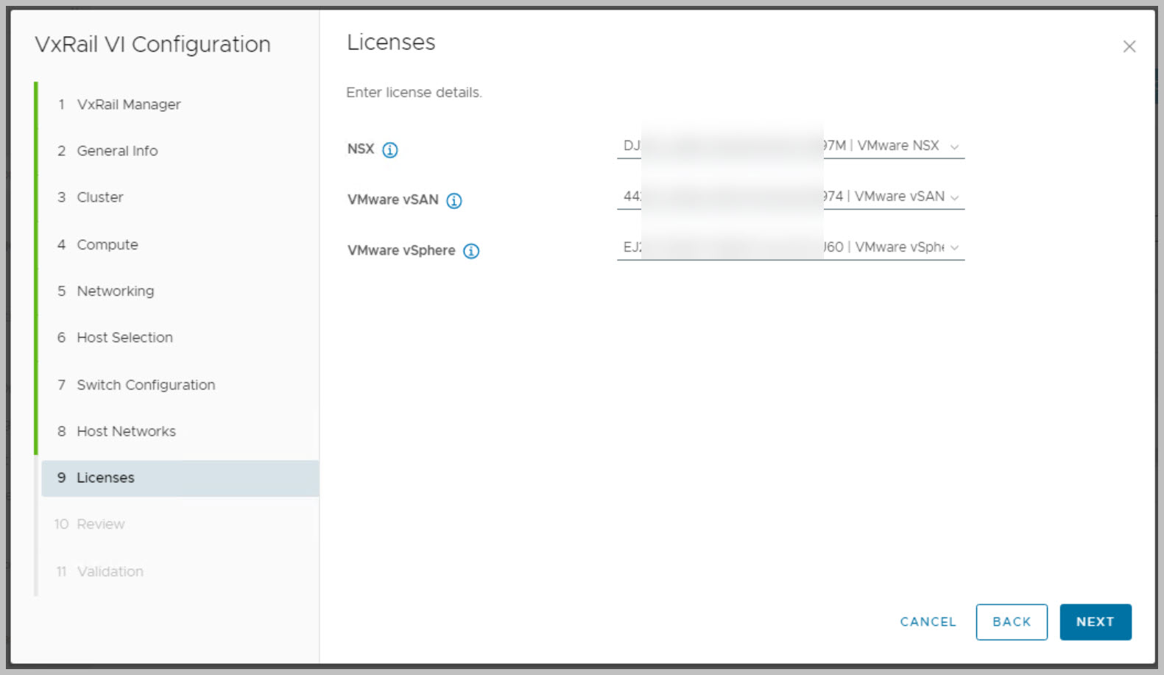Click the VxRail VI Configuration title
The width and height of the screenshot is (1164, 675).
click(153, 45)
